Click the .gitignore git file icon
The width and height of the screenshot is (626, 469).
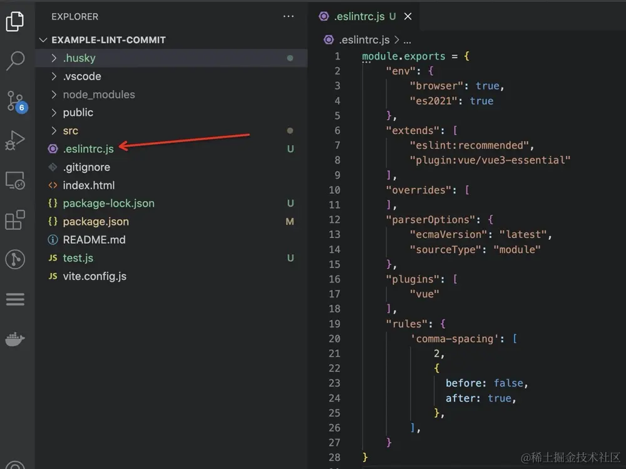53,167
